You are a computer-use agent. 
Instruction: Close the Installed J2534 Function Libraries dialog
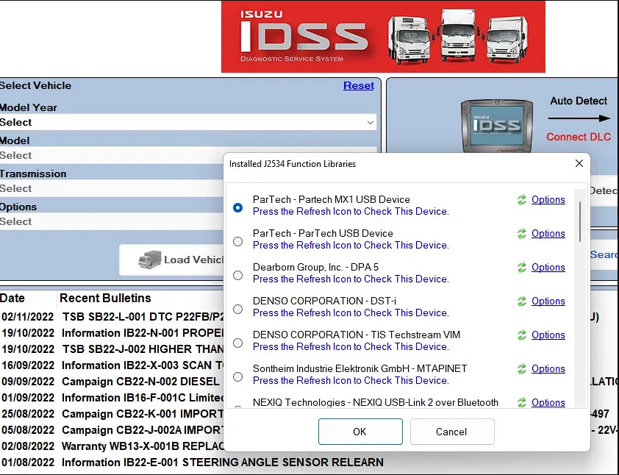pos(579,163)
